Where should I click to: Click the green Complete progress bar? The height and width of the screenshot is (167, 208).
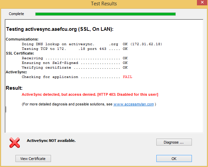105,14
